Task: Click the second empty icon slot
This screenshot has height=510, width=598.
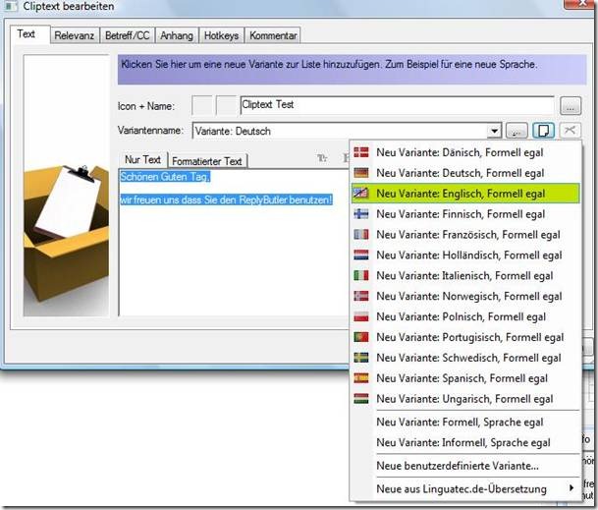Action: click(x=227, y=105)
